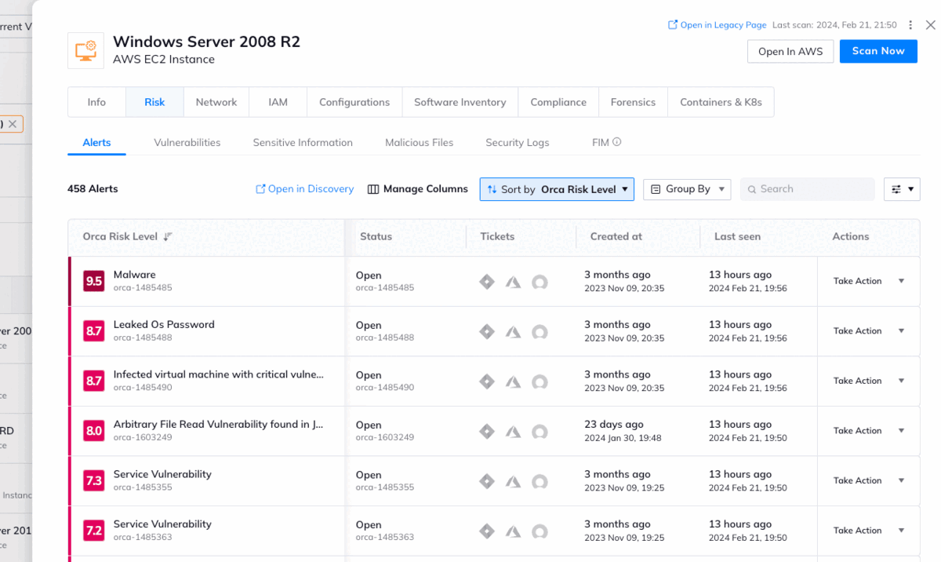
Task: Click the Created at column header
Action: [x=616, y=236]
